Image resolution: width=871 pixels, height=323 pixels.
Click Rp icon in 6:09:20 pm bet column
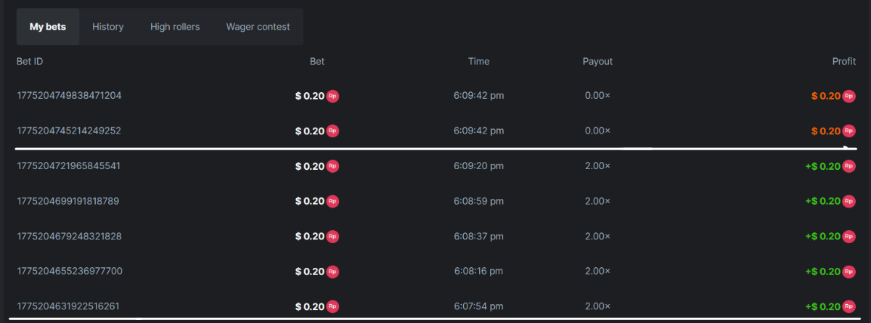332,166
